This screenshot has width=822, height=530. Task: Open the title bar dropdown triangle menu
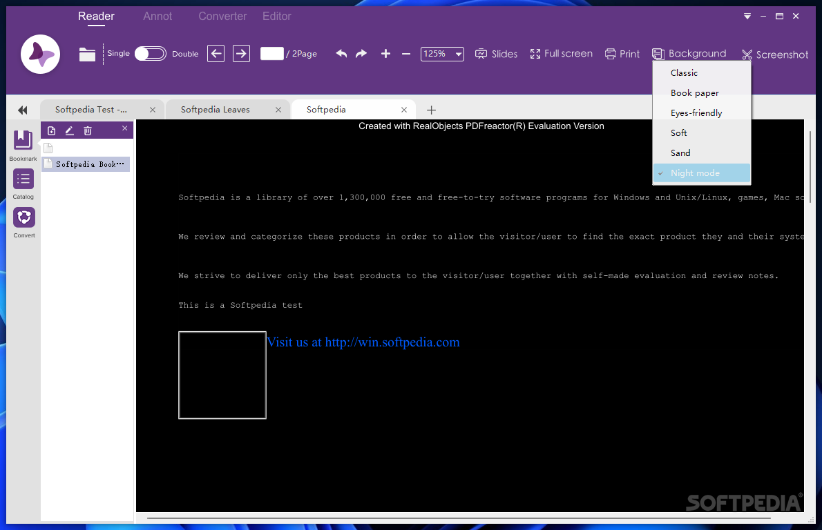click(747, 17)
